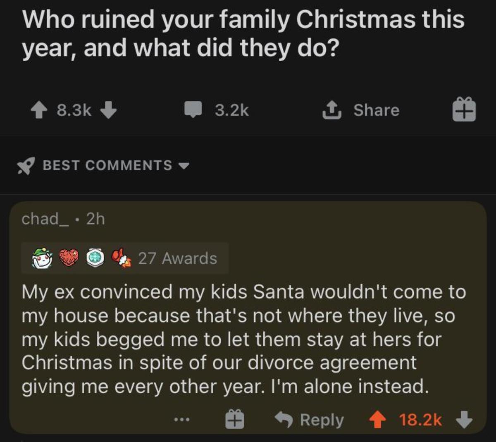The image size is (496, 442).
Task: Tap the comment body about Santa
Action: (x=243, y=339)
